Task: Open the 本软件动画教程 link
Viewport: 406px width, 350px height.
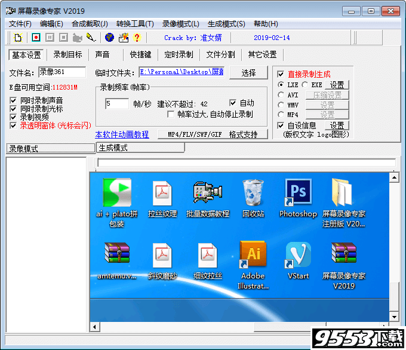Action: tap(122, 134)
